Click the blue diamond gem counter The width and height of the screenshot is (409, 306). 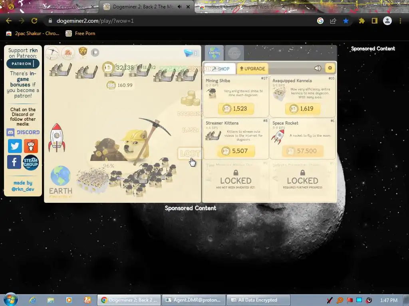click(x=191, y=53)
